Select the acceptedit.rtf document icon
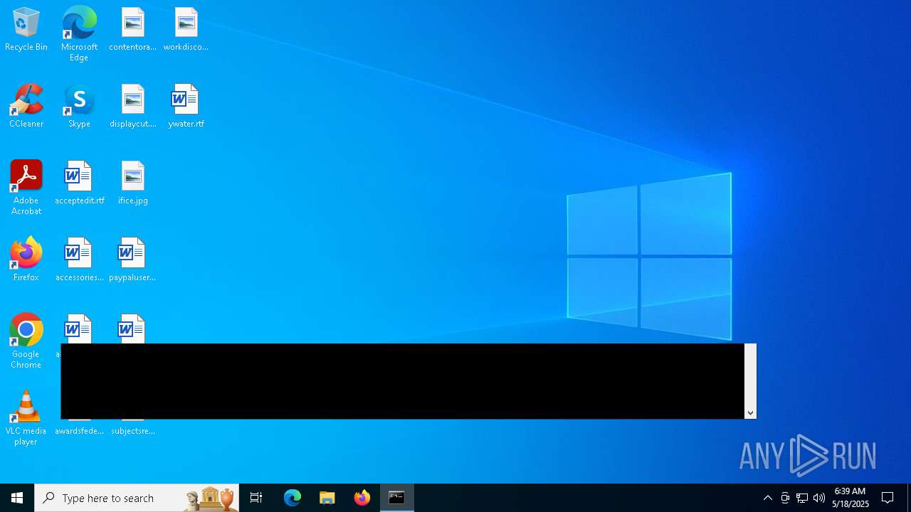 pos(79,183)
